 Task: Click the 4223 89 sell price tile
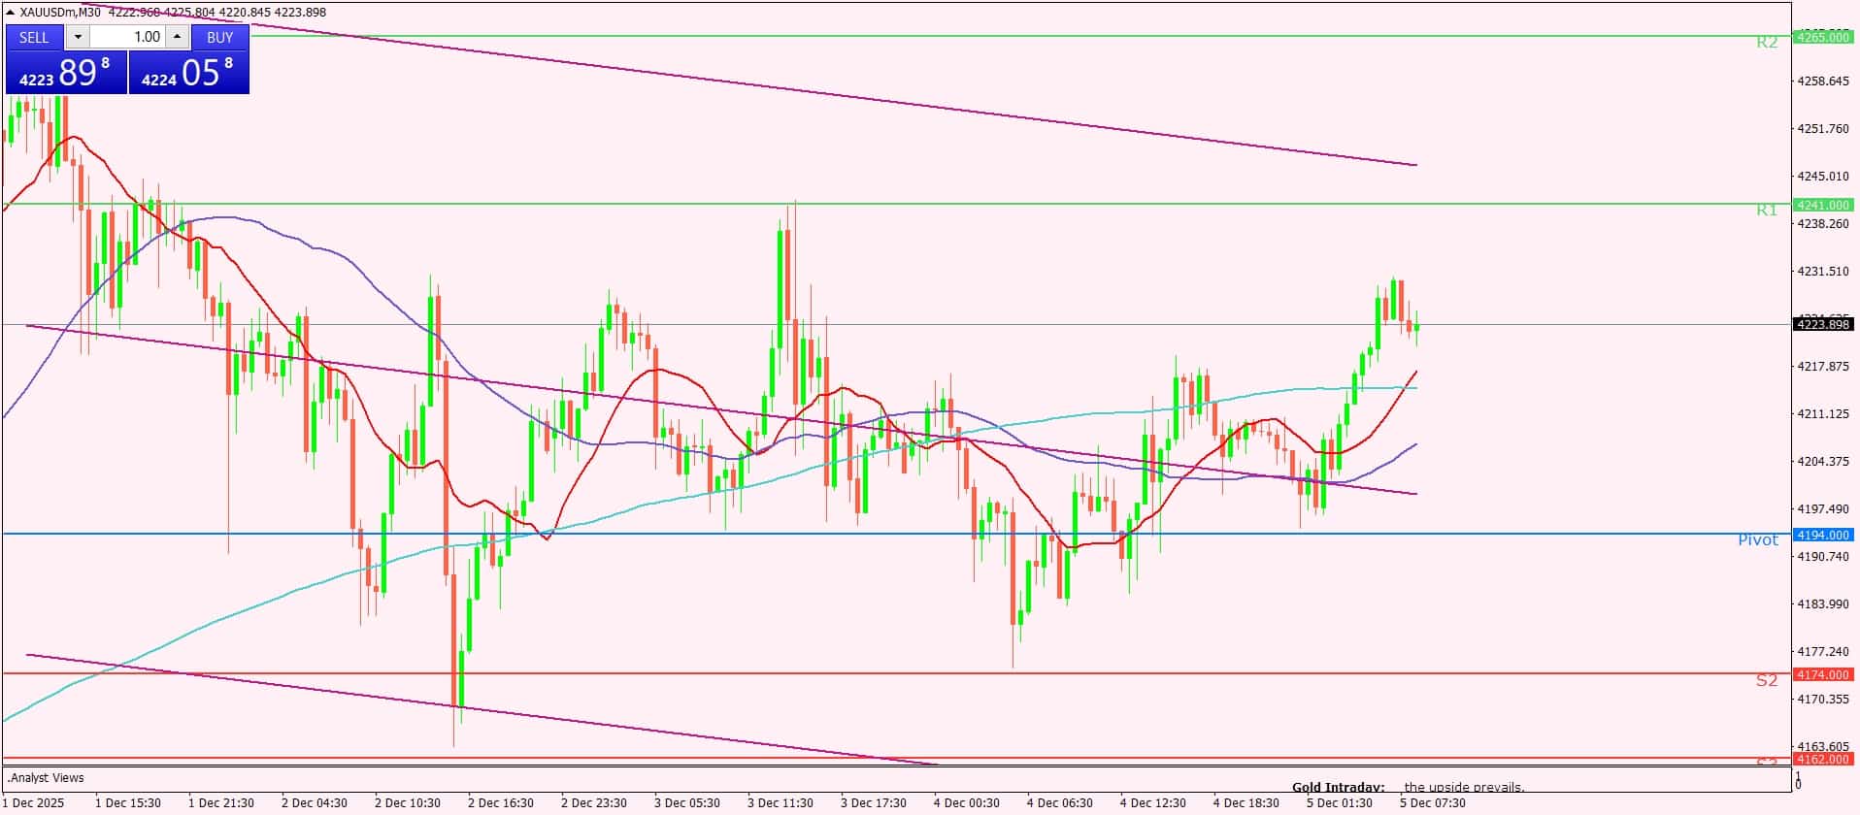(66, 73)
